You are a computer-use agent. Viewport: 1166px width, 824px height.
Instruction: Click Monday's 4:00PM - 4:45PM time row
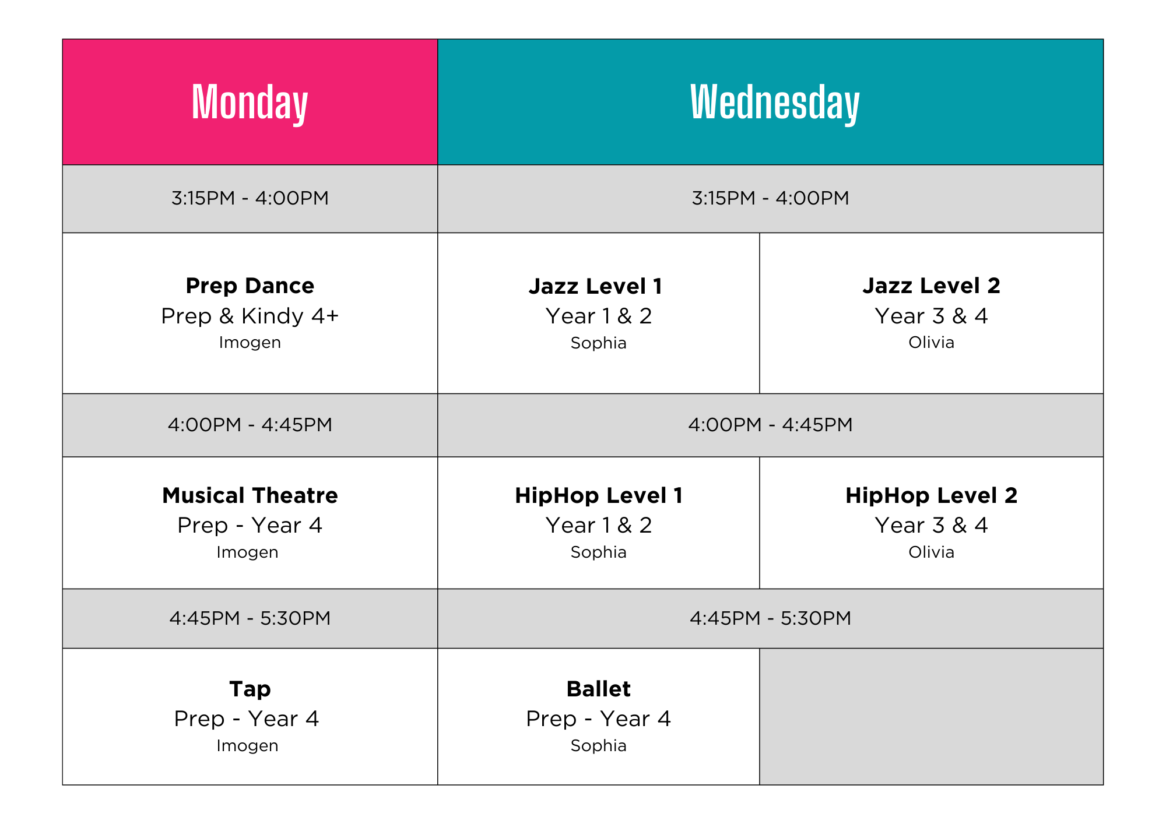pyautogui.click(x=250, y=425)
